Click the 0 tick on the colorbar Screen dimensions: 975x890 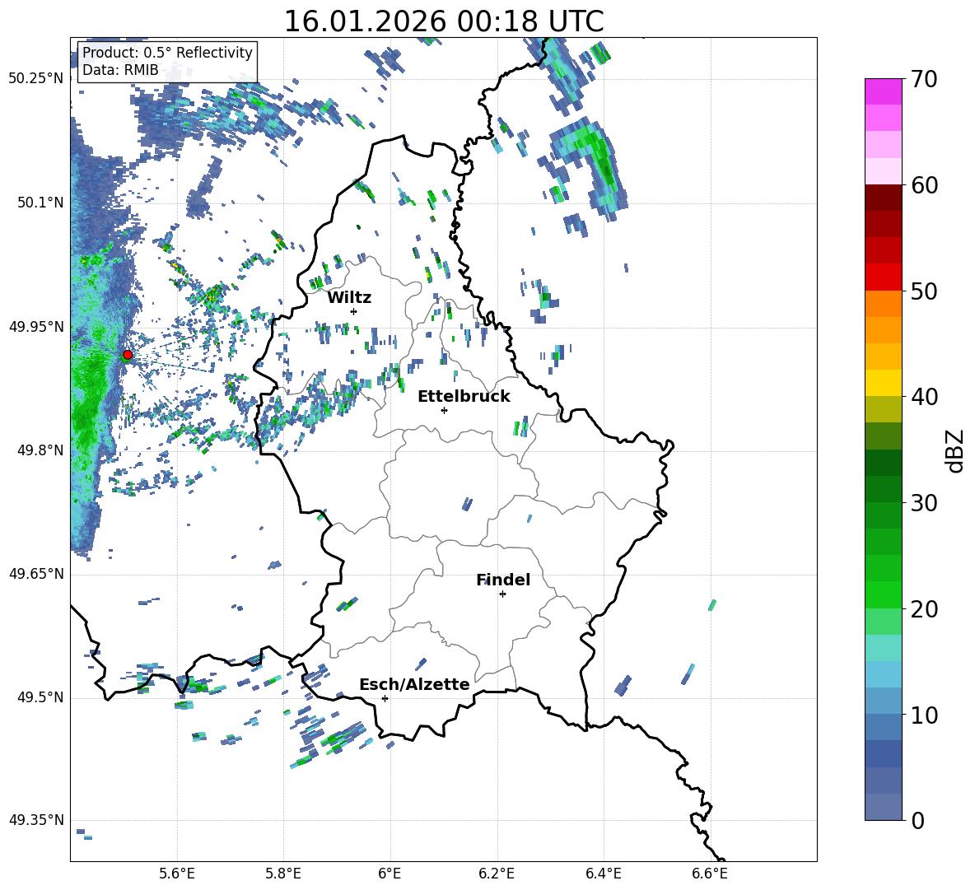(917, 821)
